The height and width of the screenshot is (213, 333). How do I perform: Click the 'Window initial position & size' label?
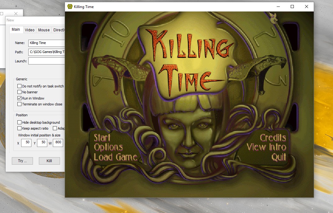click(39, 135)
